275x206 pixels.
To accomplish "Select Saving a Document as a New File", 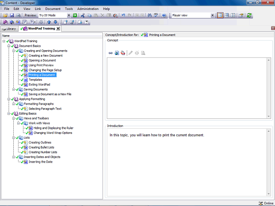I will [x=50, y=94].
